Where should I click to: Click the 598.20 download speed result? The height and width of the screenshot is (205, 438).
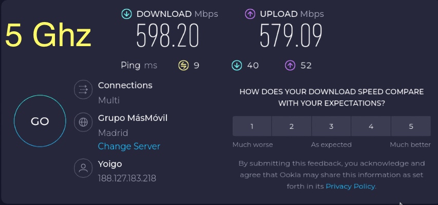(x=167, y=36)
